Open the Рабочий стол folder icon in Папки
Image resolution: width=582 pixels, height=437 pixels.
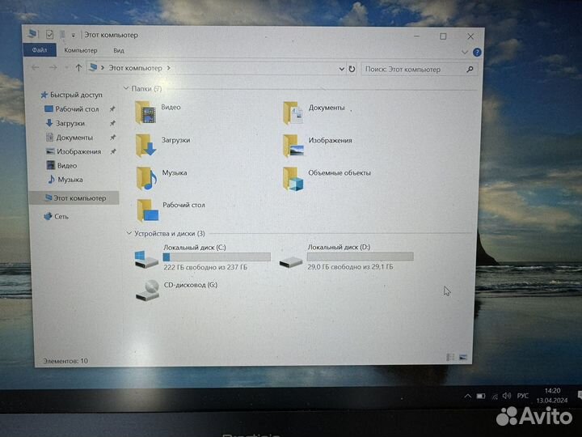click(x=147, y=210)
